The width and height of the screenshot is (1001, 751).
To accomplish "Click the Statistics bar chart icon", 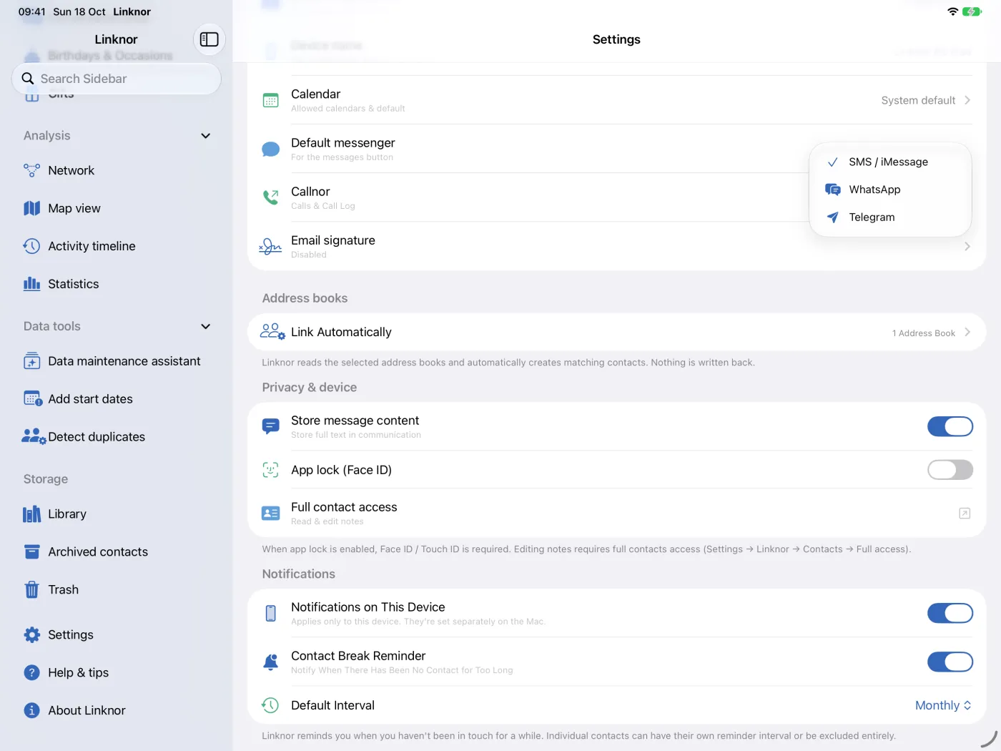I will 31,284.
